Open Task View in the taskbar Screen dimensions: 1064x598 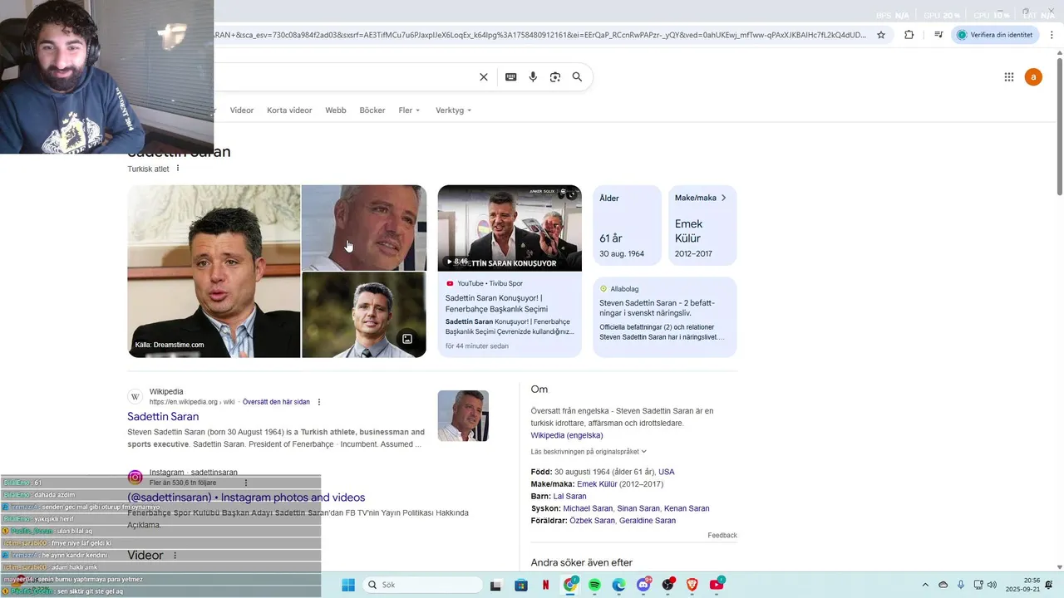pyautogui.click(x=496, y=585)
